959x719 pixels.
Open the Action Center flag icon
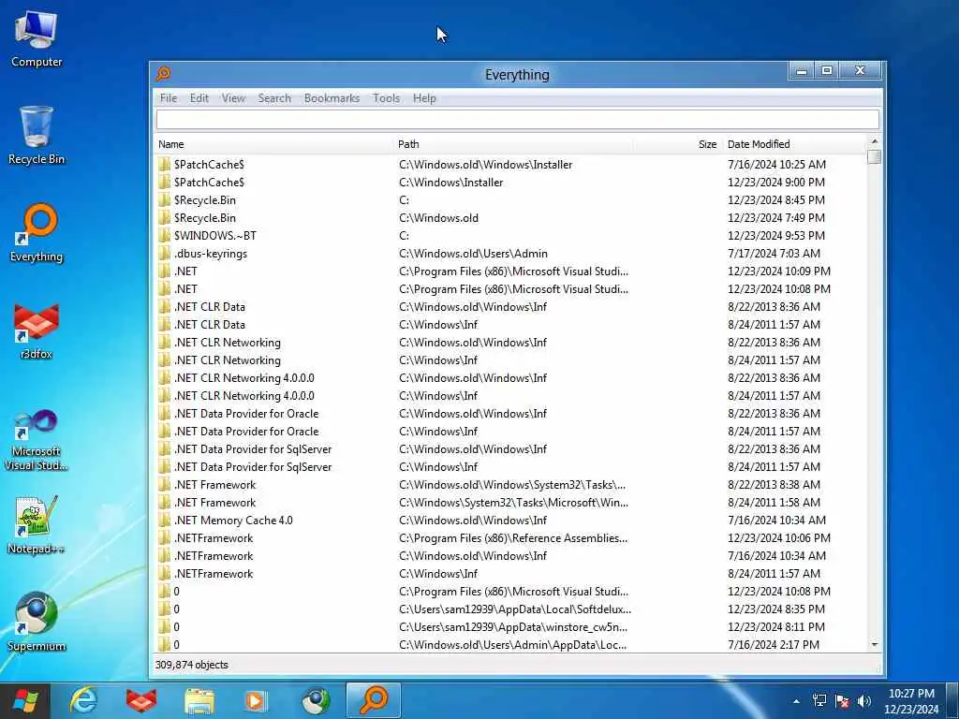tap(842, 700)
